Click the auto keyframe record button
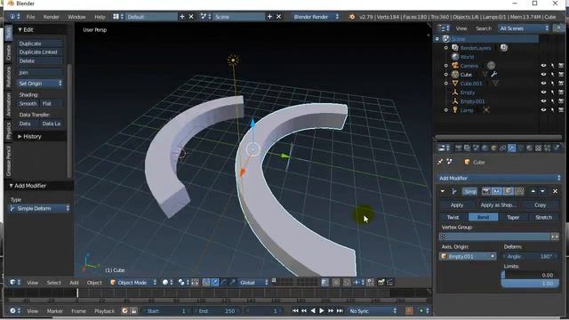The image size is (569, 320). [409, 311]
